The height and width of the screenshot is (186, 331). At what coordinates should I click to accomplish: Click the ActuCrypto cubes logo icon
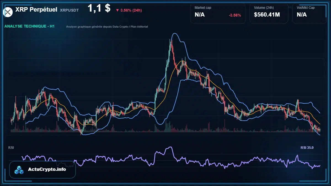point(19,170)
